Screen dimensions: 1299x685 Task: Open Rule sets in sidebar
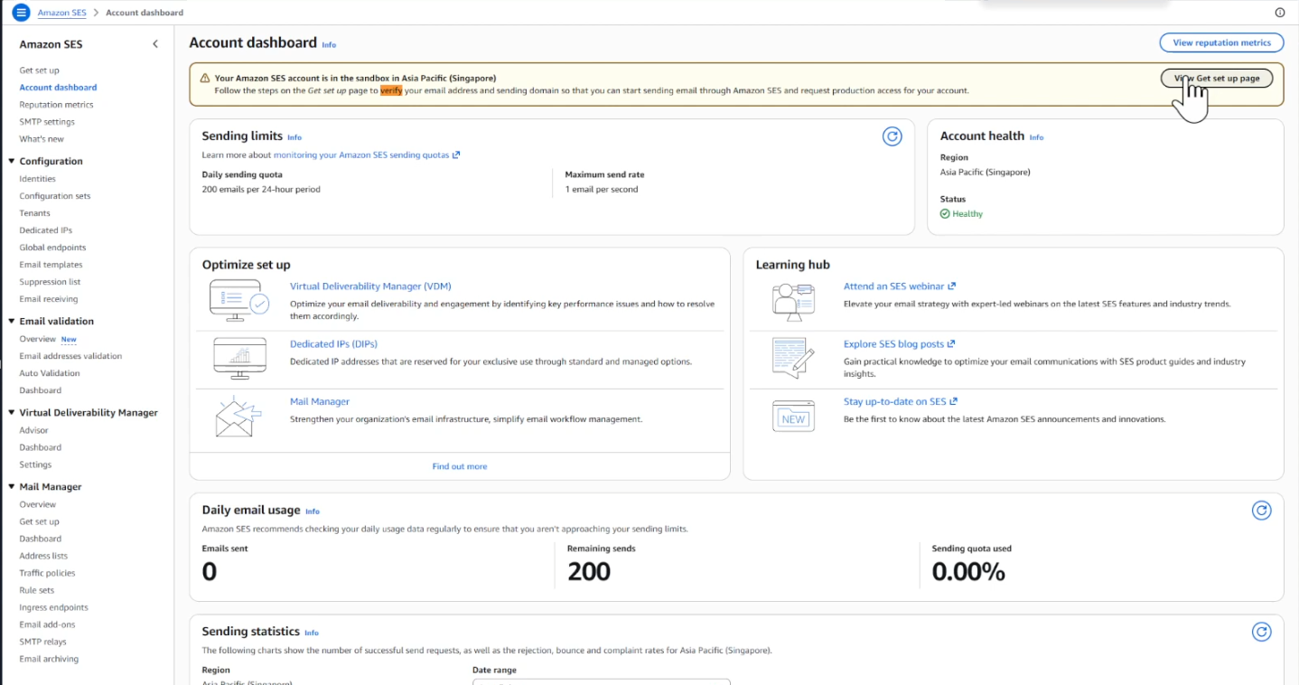(x=37, y=590)
